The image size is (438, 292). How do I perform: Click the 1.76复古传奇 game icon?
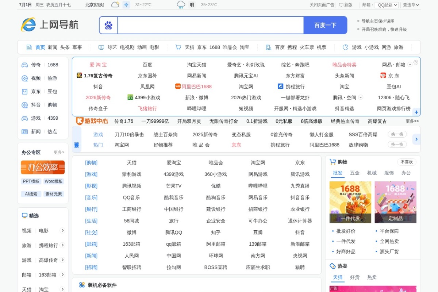(x=79, y=76)
